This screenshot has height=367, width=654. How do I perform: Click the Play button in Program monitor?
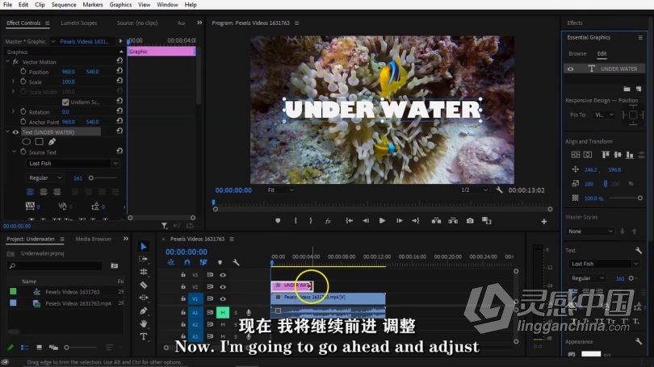pyautogui.click(x=382, y=221)
